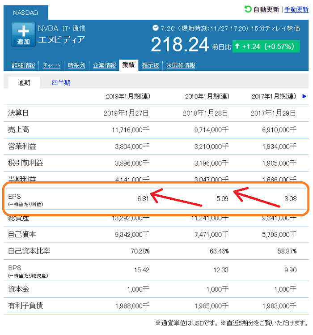The height and width of the screenshot is (335, 313).
Task: Open the 手動更新 manual refresh link
Action: point(296,9)
